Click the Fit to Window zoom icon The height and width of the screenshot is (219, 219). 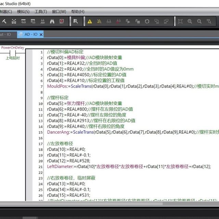(x=180, y=21)
